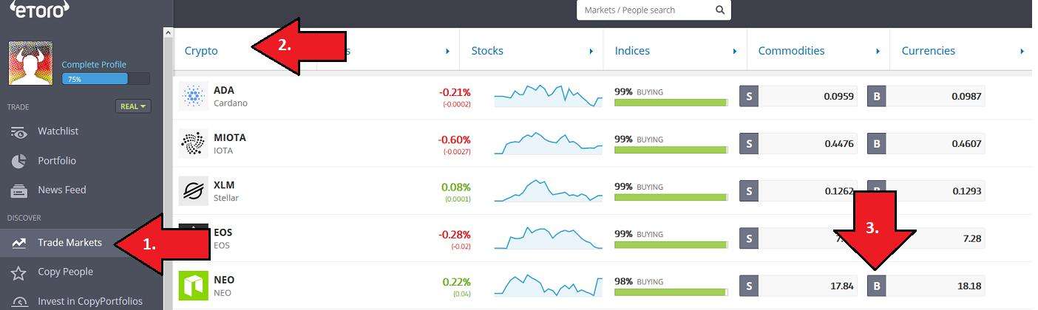Expand the Commodities category arrow
Screen dimensions: 1038x310
[878, 51]
